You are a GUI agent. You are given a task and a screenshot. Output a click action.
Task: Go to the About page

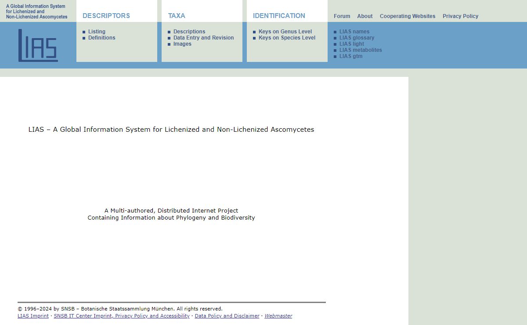(365, 16)
